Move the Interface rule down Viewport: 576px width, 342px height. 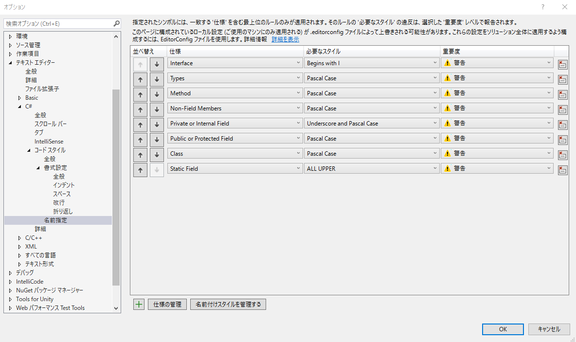point(157,64)
